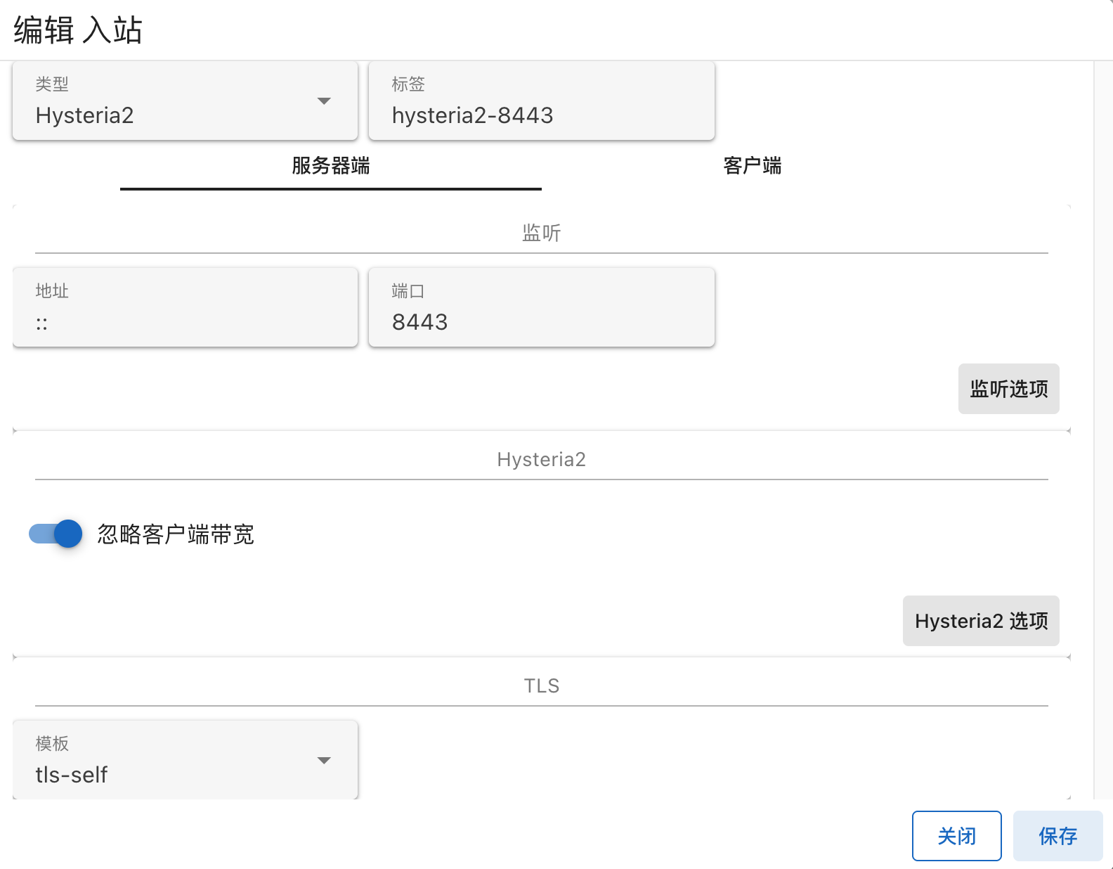The image size is (1113, 869).
Task: Open the 类型 Hysteria2 dropdown
Action: (x=185, y=101)
